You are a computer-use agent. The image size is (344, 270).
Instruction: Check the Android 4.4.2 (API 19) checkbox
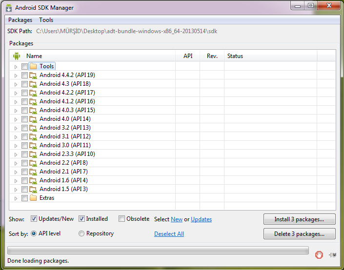tap(24, 75)
